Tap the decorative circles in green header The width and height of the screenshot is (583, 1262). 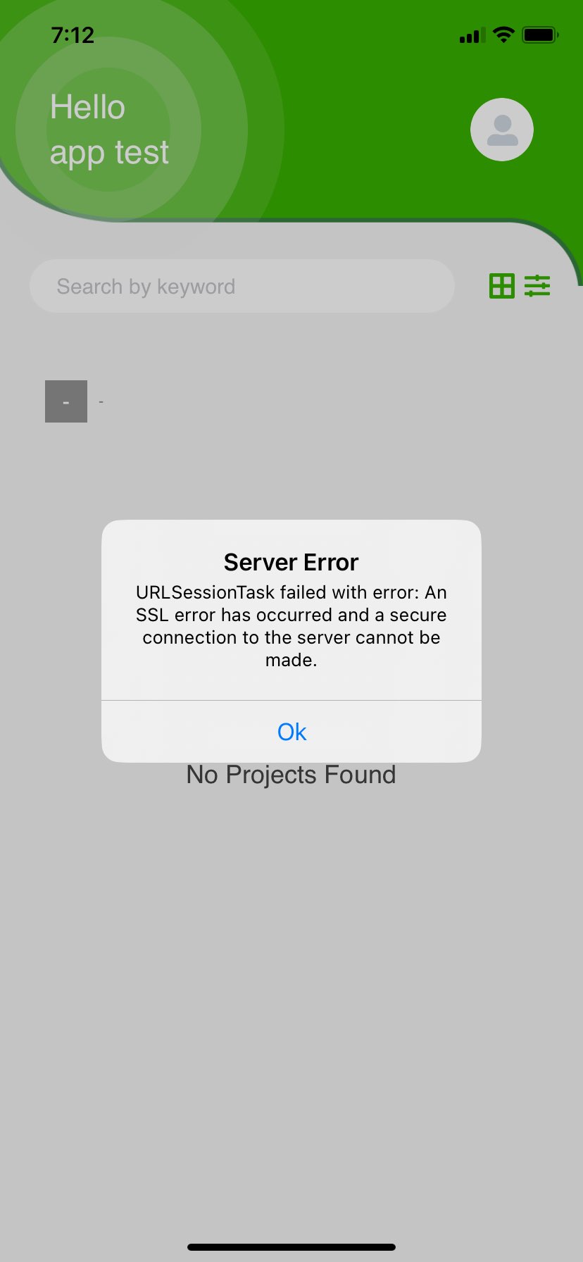pyautogui.click(x=109, y=130)
